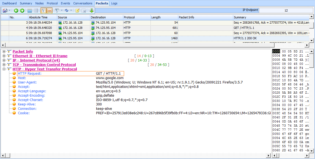This screenshot has height=159, width=315.
Task: Open the Nodes tab
Action: pos(39,3)
